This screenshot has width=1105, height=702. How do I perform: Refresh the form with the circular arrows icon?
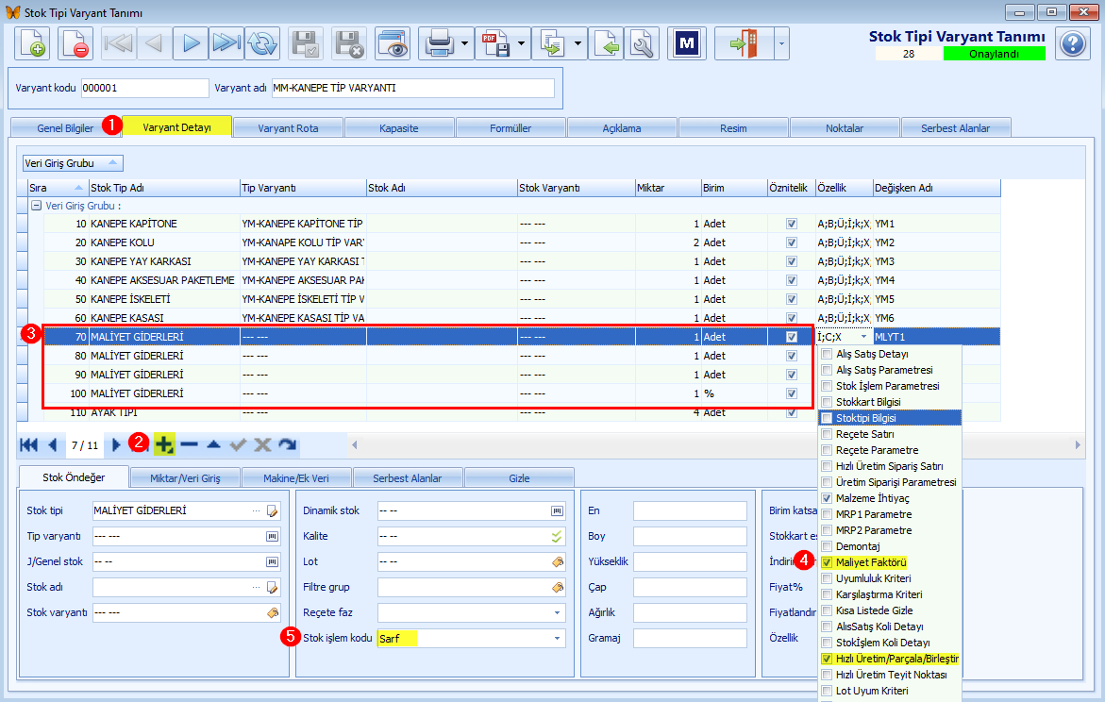pos(262,43)
